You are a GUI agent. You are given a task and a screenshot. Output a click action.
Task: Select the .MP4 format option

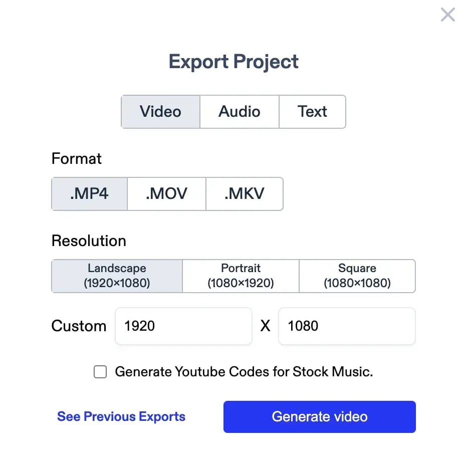[x=89, y=193]
